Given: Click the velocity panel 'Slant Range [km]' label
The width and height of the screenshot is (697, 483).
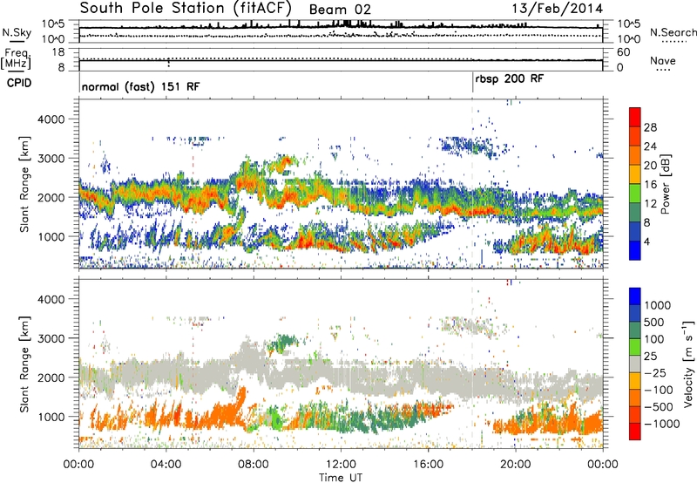Looking at the screenshot, I should [24, 364].
